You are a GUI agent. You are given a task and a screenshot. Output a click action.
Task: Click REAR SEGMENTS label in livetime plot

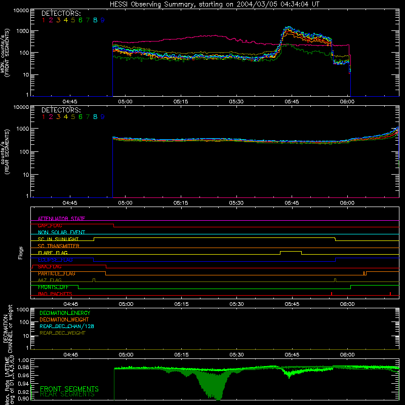click(x=67, y=394)
